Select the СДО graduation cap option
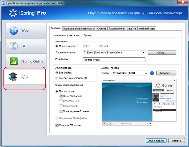This screenshot has height=147, width=189. (25, 77)
